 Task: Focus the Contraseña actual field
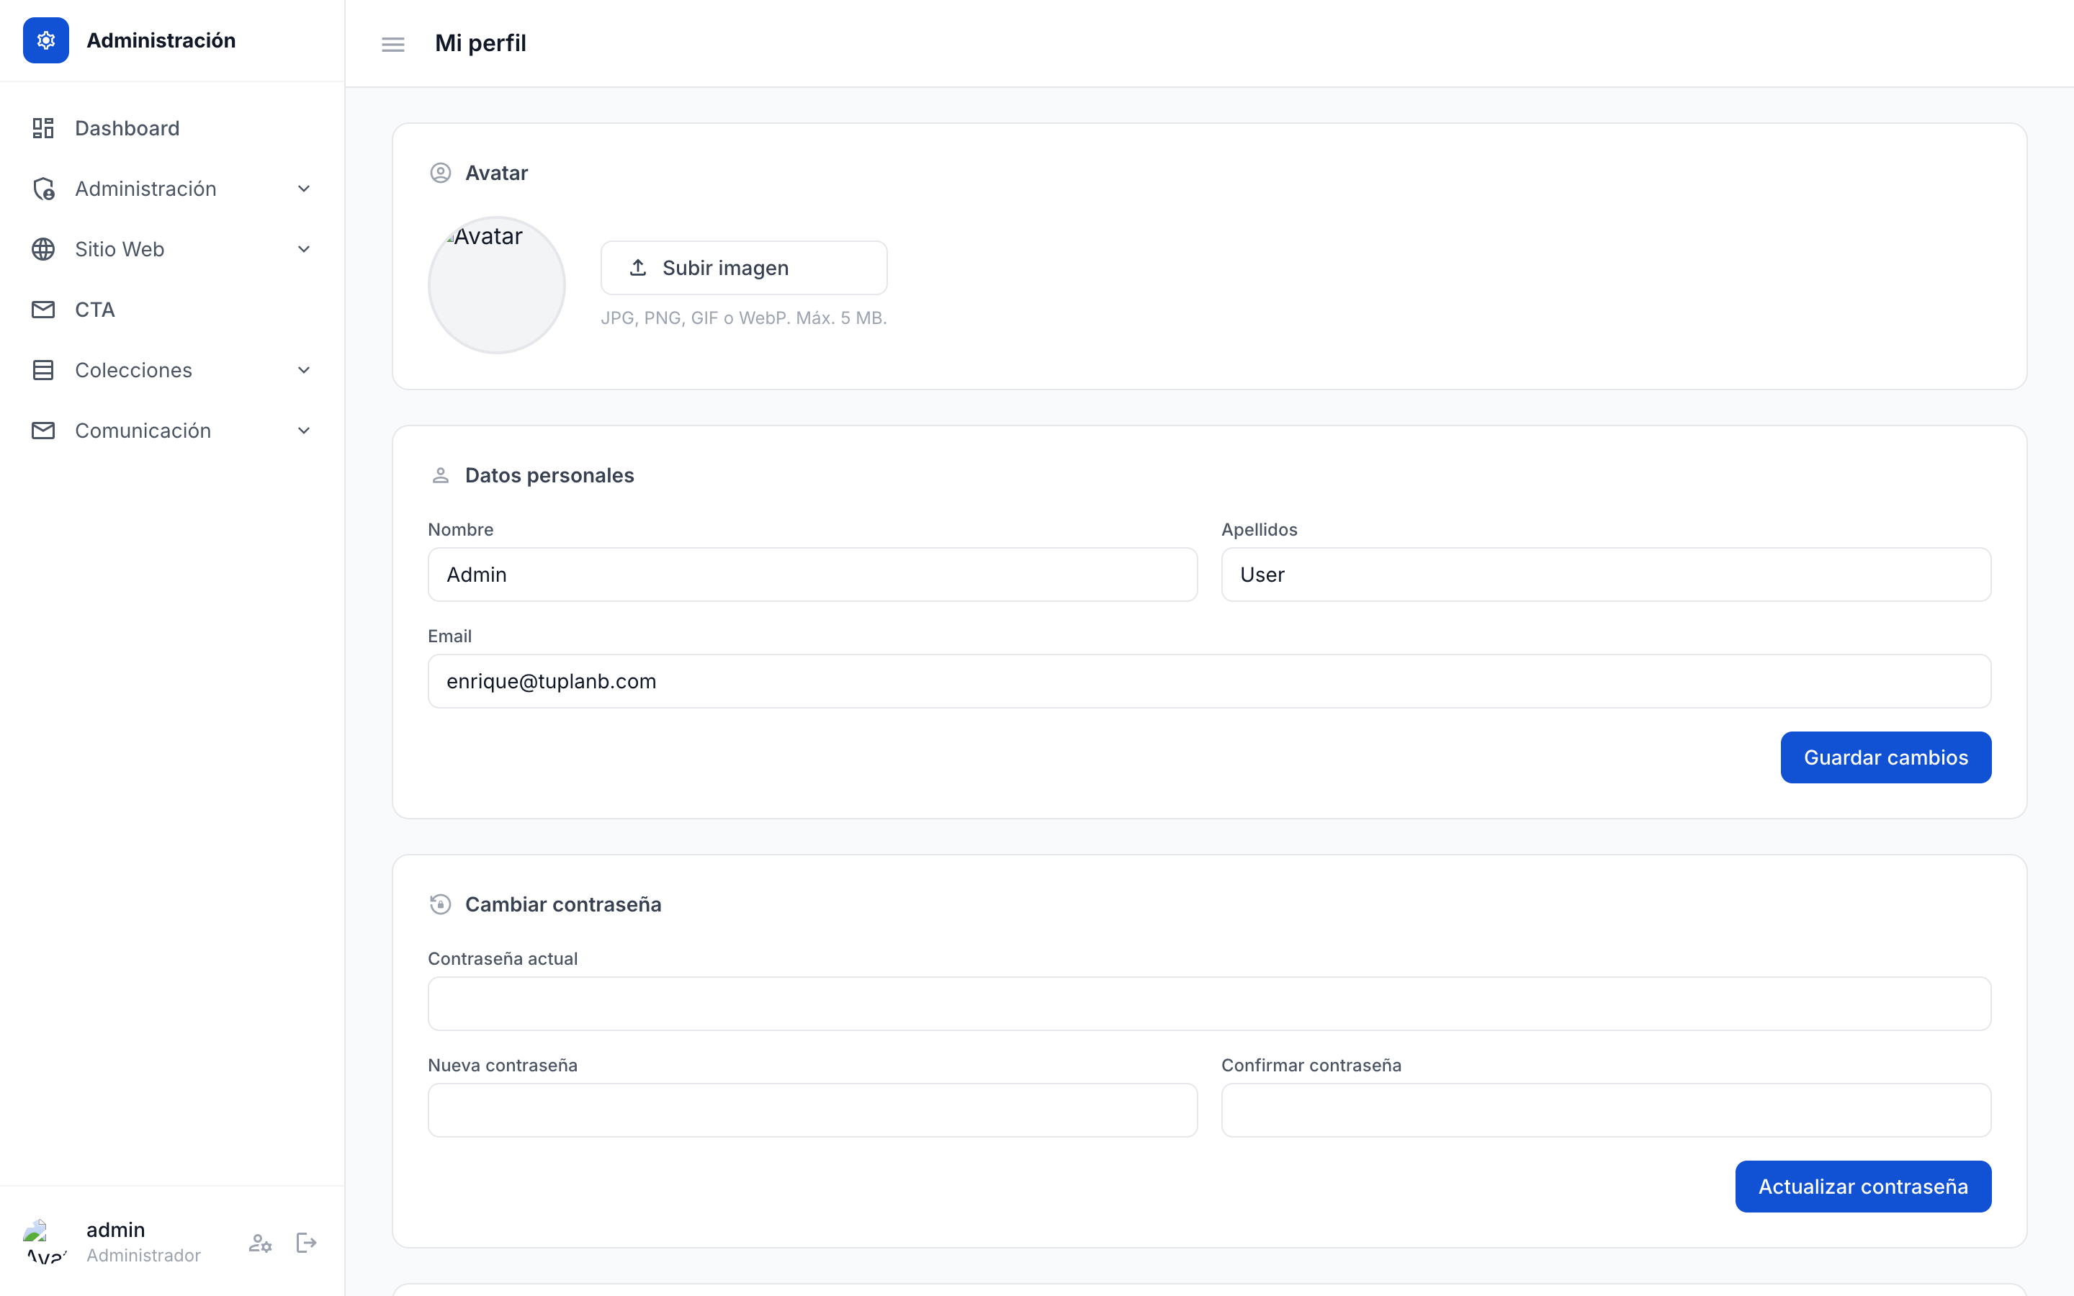click(1209, 1004)
